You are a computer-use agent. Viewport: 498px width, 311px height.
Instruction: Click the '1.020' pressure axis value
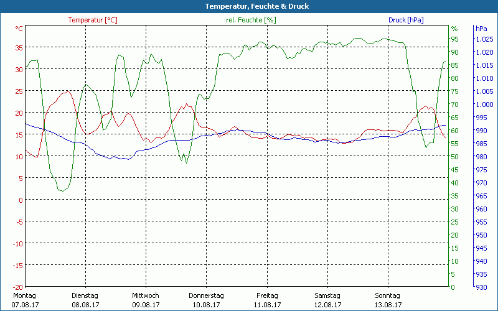pos(484,52)
